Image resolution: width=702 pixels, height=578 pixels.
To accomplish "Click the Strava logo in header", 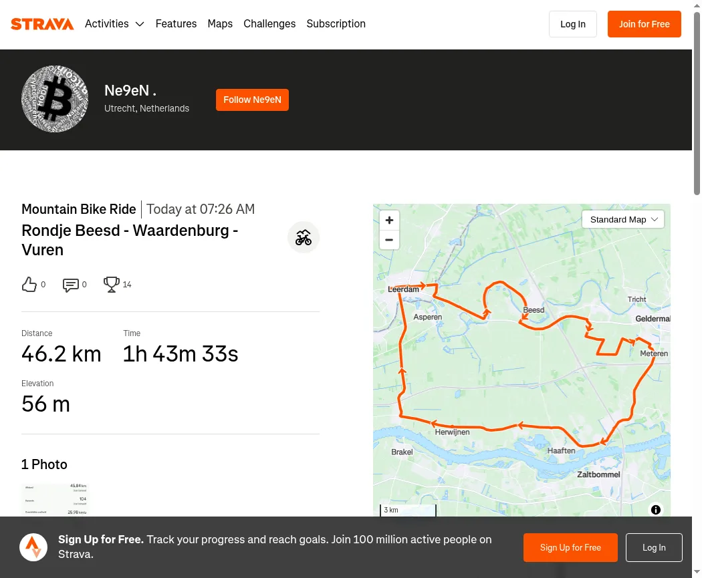I will (42, 24).
